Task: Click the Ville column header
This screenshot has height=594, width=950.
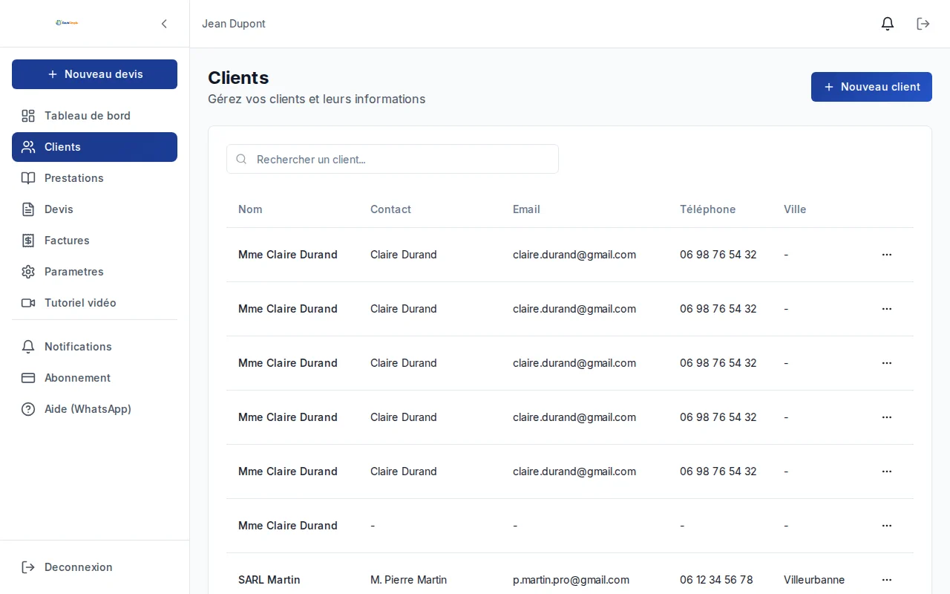Action: 795,209
